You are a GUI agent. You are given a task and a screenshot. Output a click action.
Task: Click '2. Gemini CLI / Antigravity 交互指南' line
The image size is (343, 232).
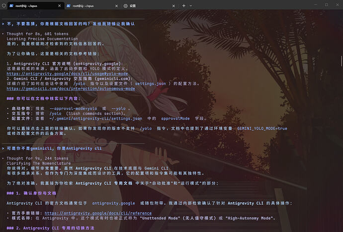70,78
